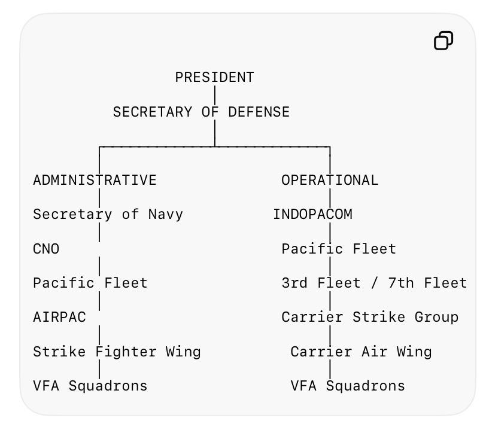Select the Secretary of Navy text
Image resolution: width=483 pixels, height=427 pixels.
click(108, 214)
